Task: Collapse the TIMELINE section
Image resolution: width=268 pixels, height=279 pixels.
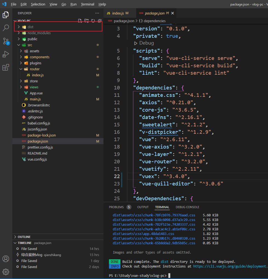Action: click(x=58, y=243)
